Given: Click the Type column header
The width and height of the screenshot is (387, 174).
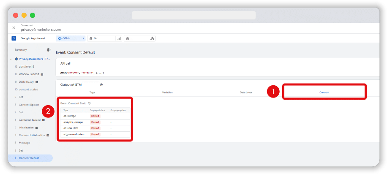Looking at the screenshot, I should pyautogui.click(x=65, y=110).
